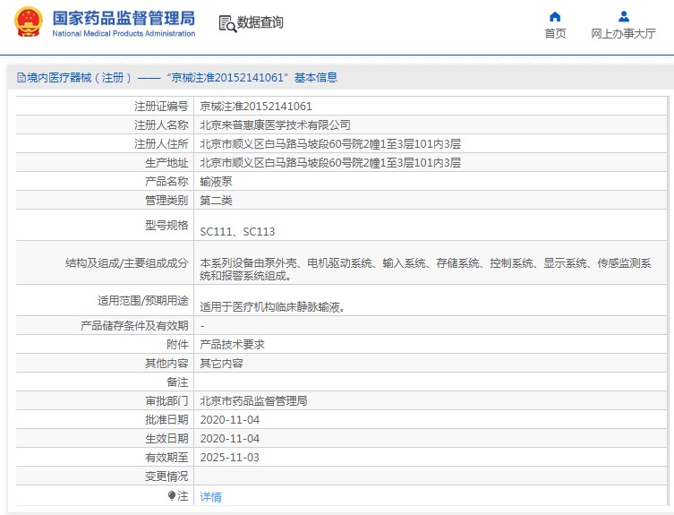Open the 数据查询 search icon

227,23
